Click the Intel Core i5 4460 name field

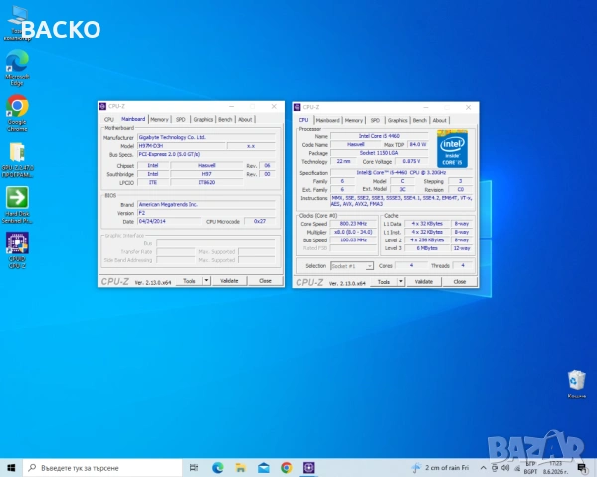pos(379,136)
